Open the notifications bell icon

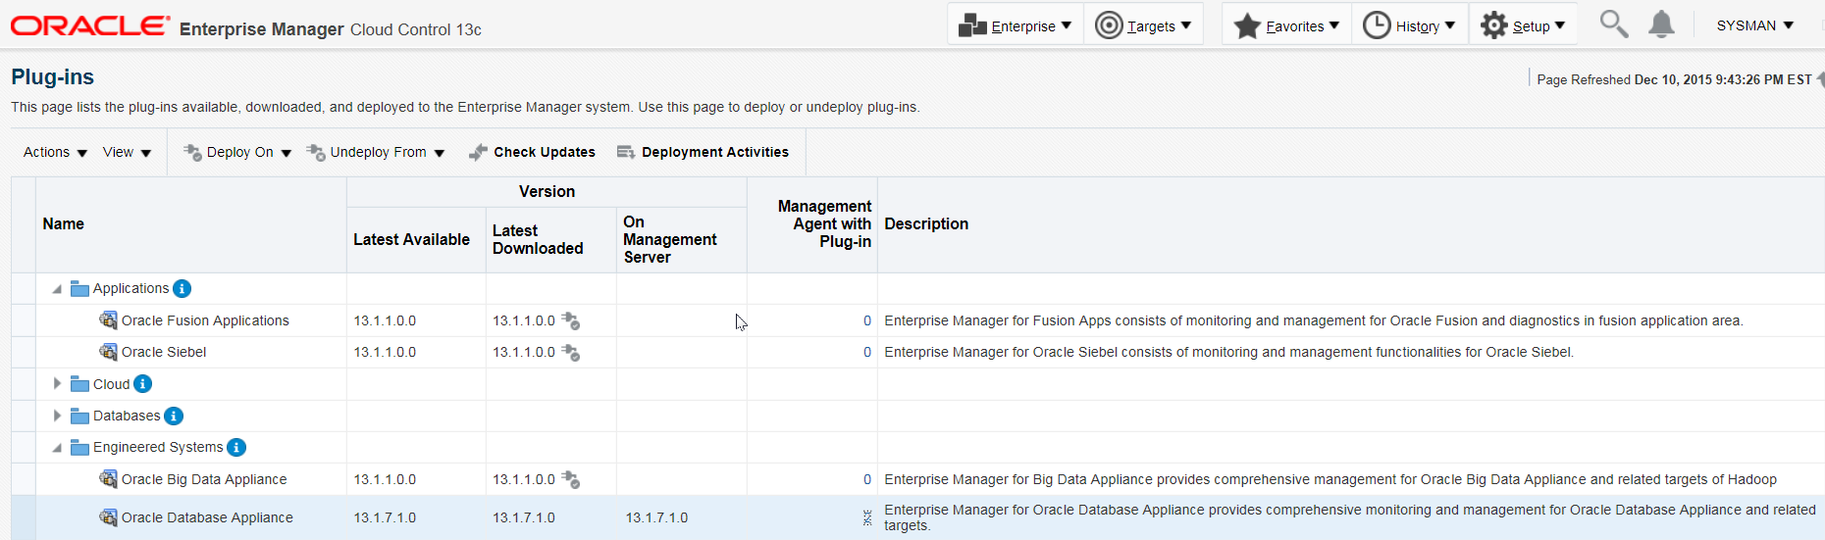(1661, 25)
